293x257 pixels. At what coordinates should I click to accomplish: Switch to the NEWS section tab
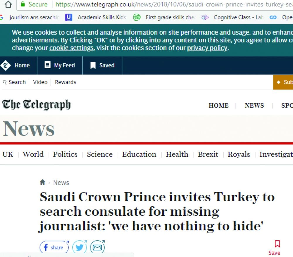point(254,105)
